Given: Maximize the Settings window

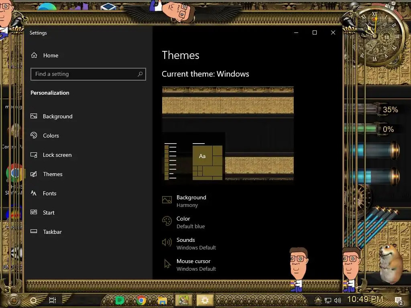Looking at the screenshot, I should pos(315,32).
